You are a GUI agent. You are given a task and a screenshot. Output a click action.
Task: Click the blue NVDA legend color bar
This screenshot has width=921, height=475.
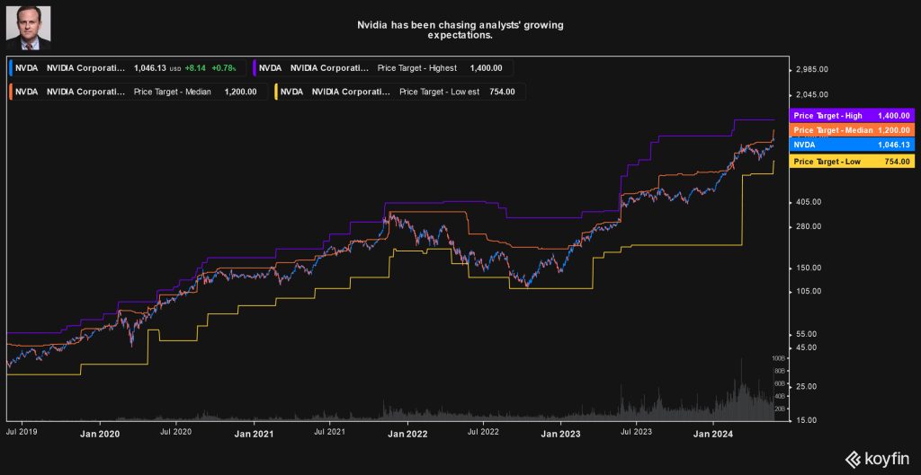pyautogui.click(x=10, y=67)
